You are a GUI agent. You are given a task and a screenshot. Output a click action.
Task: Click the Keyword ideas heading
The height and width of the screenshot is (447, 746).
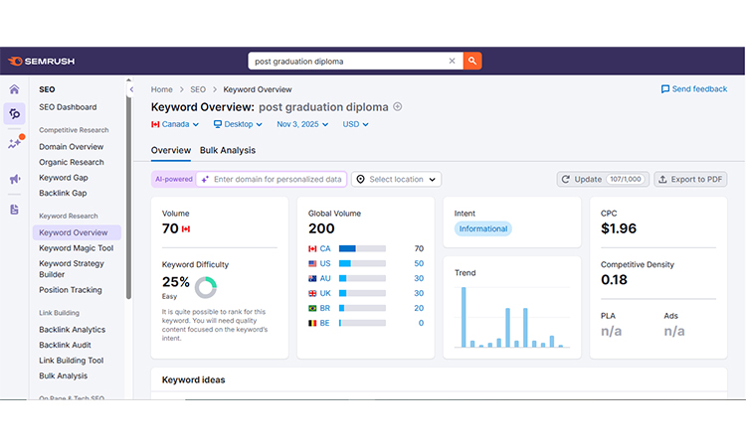193,380
